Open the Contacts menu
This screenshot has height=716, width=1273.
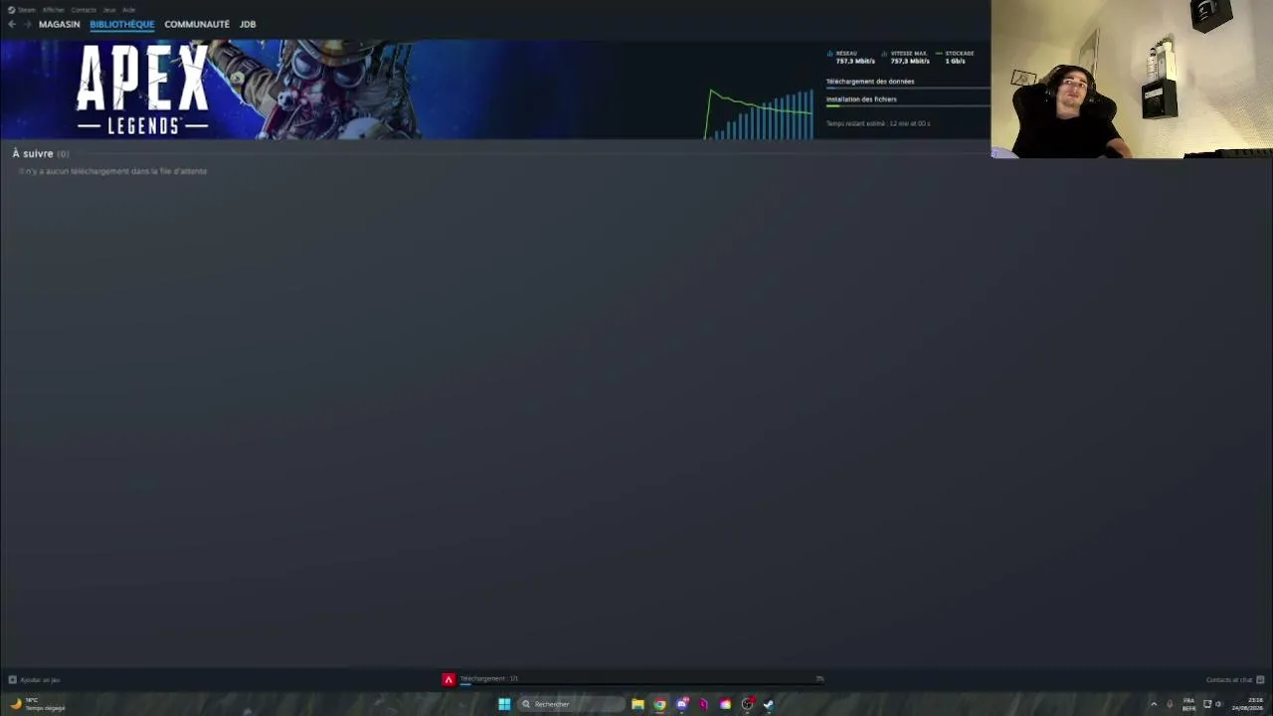84,10
